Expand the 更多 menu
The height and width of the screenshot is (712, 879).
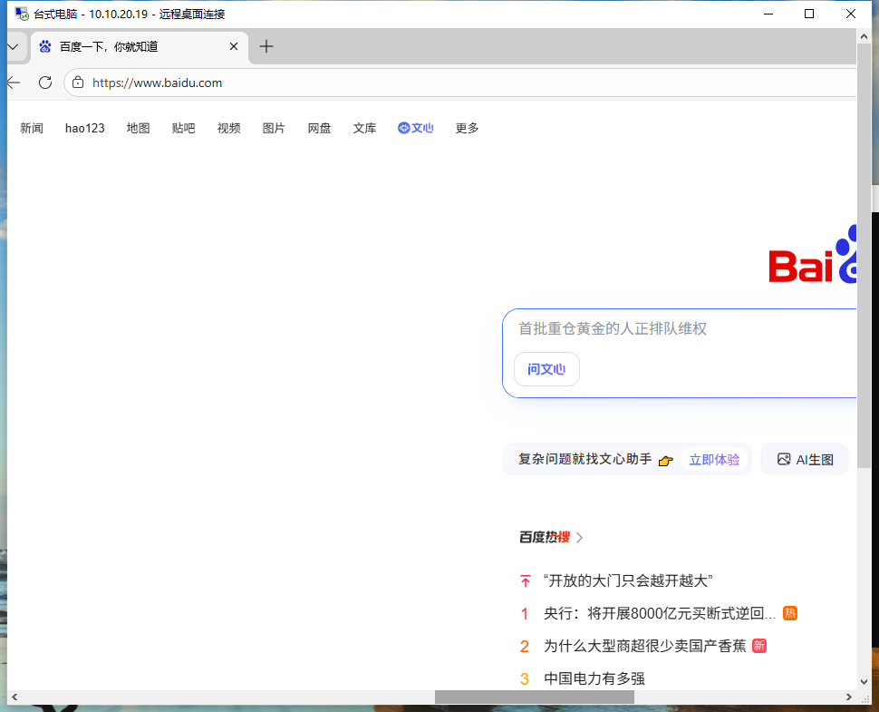click(x=467, y=129)
